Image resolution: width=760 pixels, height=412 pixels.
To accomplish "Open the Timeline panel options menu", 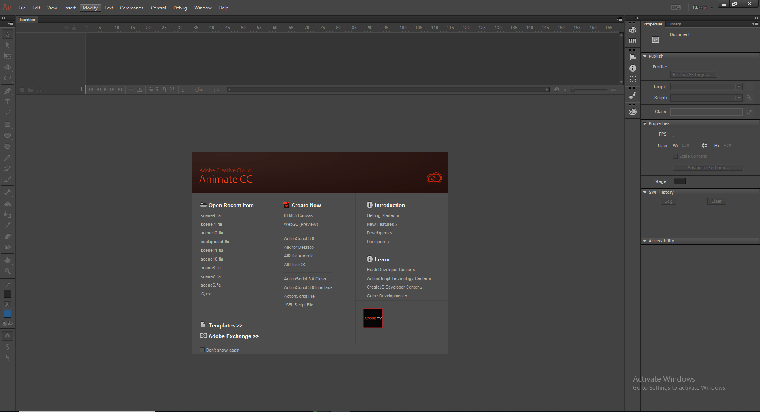I will [619, 19].
